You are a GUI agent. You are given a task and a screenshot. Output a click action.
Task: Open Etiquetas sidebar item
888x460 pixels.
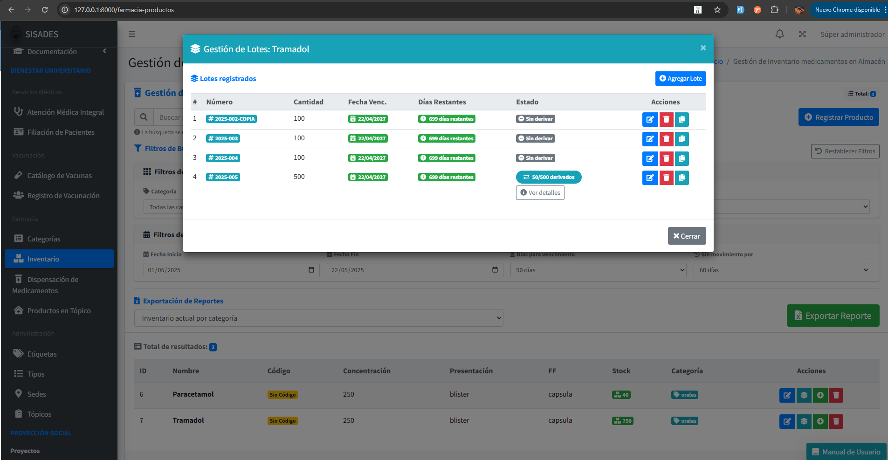coord(59,354)
